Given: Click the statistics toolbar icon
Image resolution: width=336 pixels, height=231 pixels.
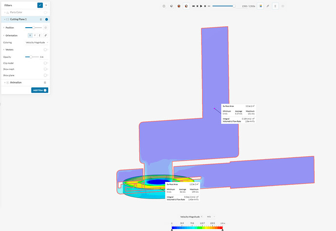Looking at the screenshot, I should [x=275, y=6].
